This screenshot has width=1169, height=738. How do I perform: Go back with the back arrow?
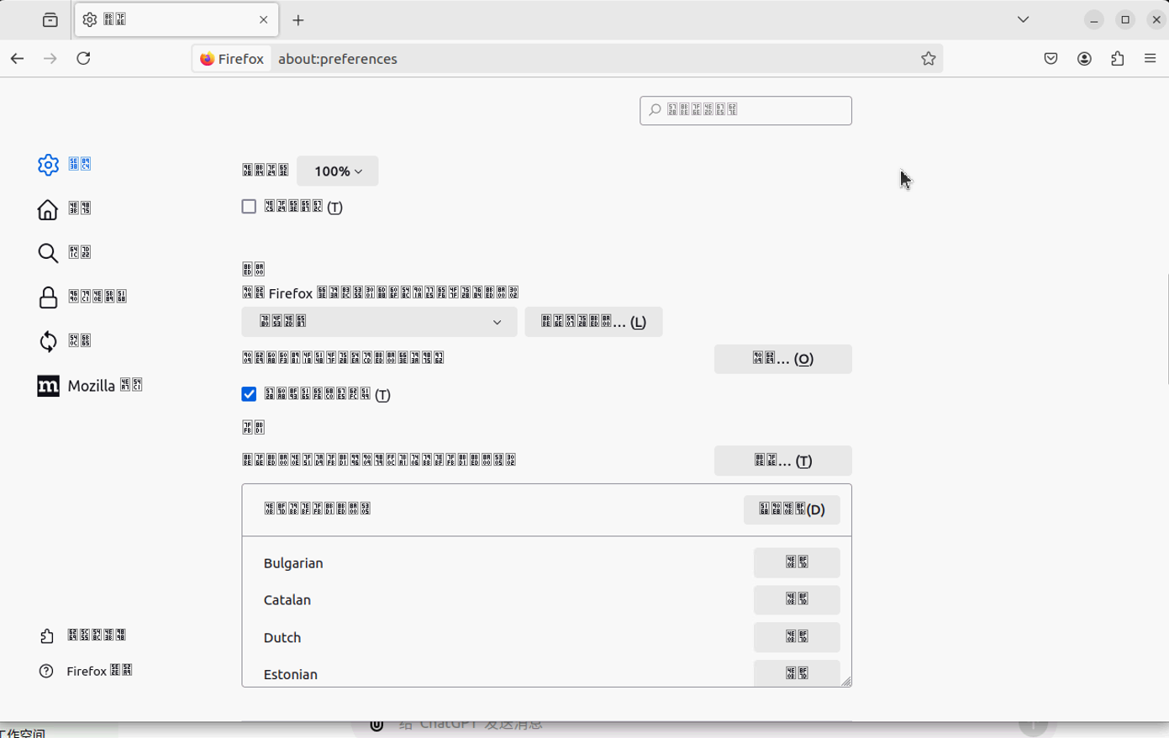(x=18, y=58)
